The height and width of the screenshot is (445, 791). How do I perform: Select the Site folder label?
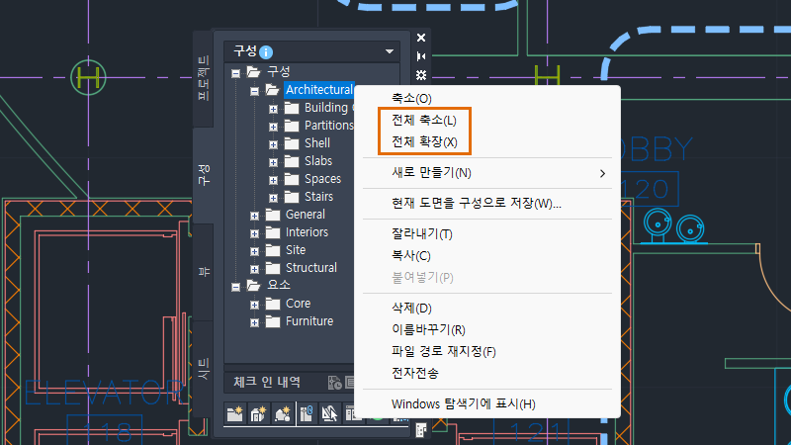click(x=295, y=250)
